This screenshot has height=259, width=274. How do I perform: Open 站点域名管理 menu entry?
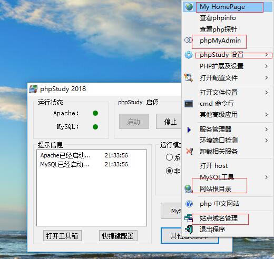coord(228,218)
